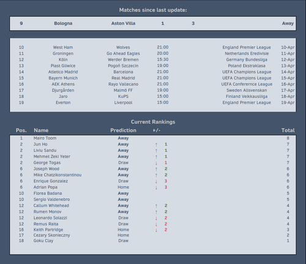Click the up arrow beside Mehmet Zeki Yeter
This screenshot has height=264, width=306.
(156, 157)
